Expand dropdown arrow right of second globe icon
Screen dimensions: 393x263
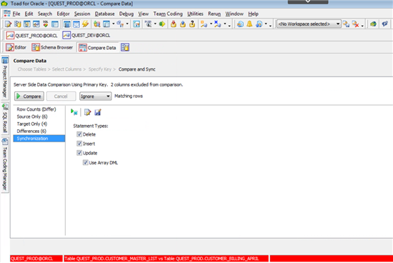coord(266,24)
